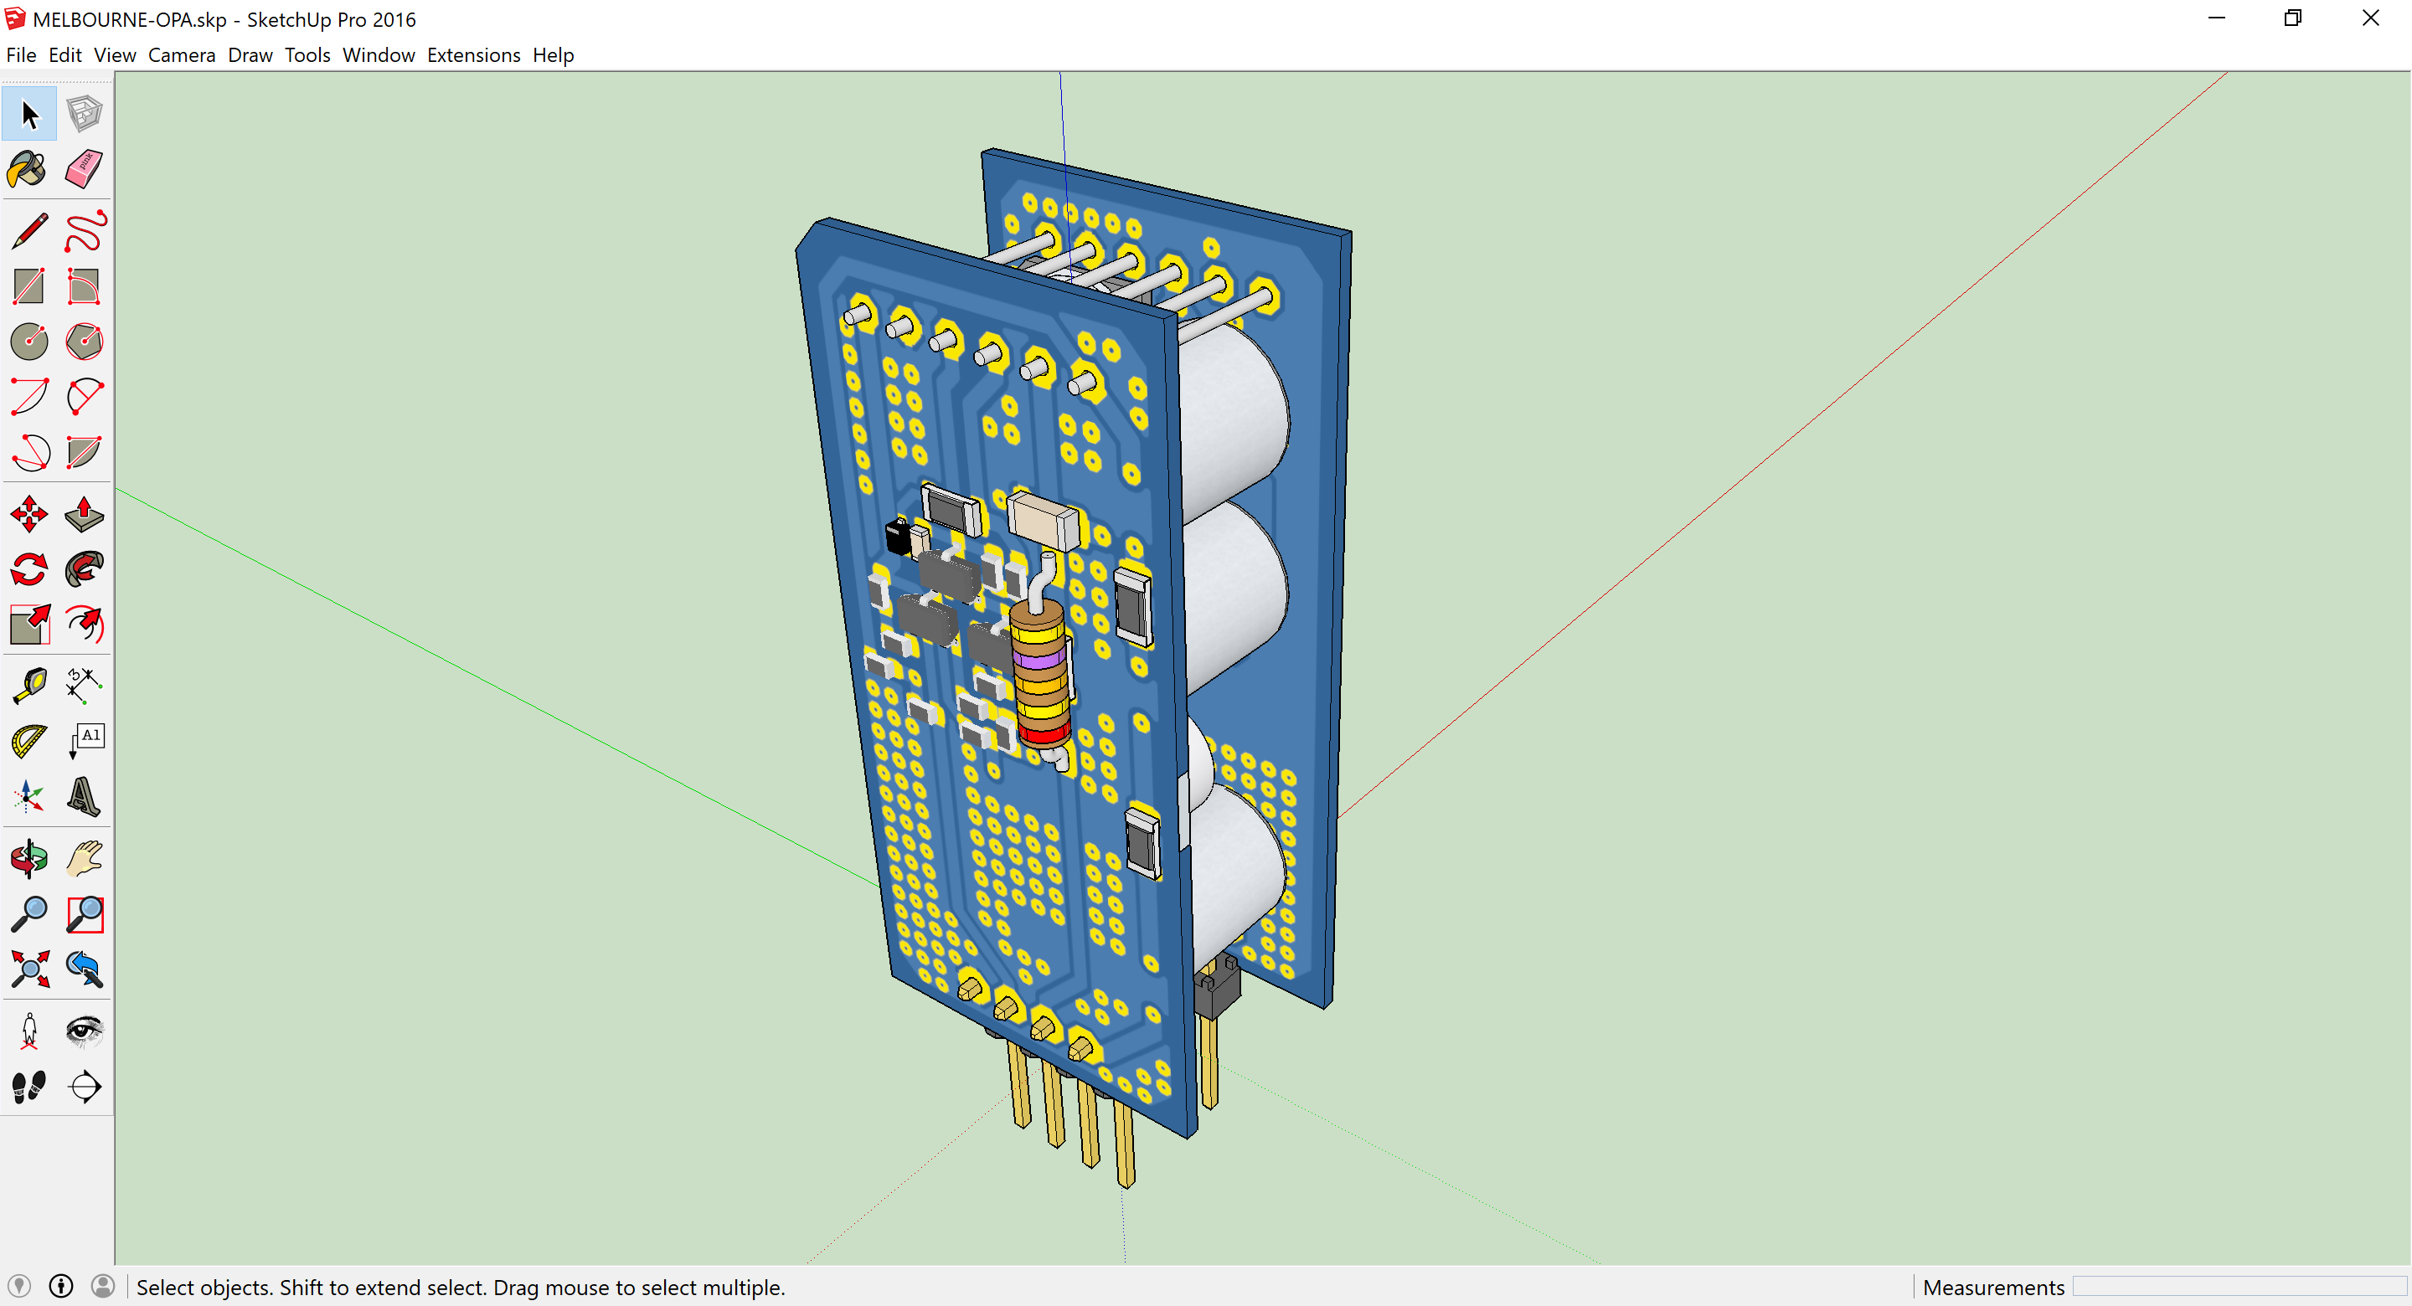This screenshot has width=2412, height=1306.
Task: Open the Help menu
Action: coord(554,55)
